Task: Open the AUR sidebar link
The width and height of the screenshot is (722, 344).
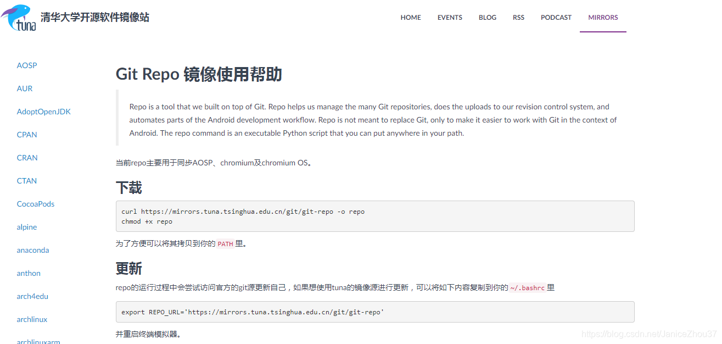Action: pos(25,88)
